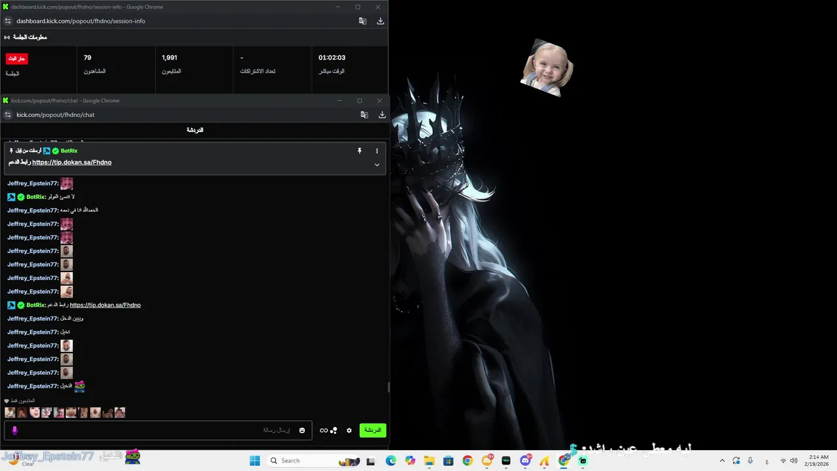Click the pin icon on the pinned BotRix message
This screenshot has width=837, height=471.
359,151
